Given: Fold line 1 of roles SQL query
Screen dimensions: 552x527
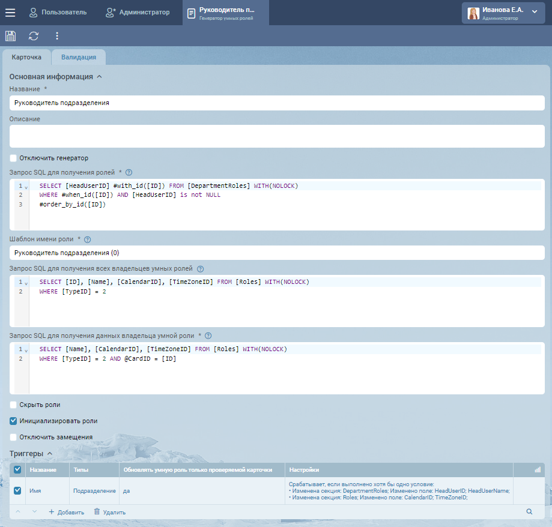Looking at the screenshot, I should pos(26,187).
